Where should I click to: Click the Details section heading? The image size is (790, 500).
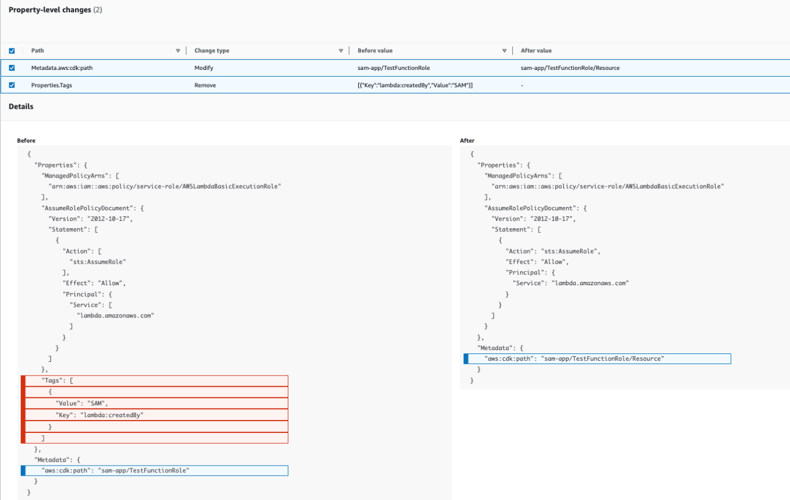click(x=21, y=107)
